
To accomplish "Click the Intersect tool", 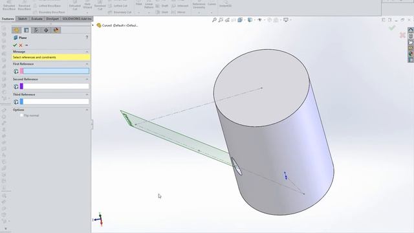I will coord(180,6).
